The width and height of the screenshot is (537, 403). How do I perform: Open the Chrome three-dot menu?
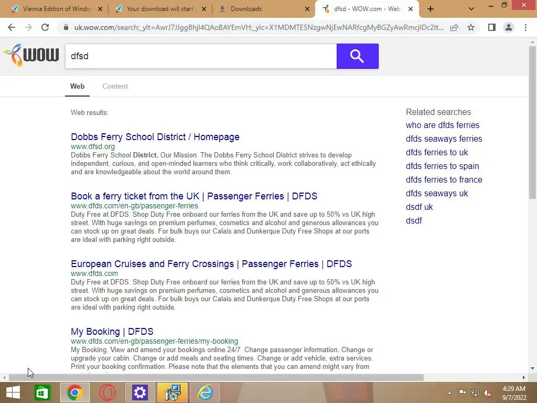click(525, 27)
